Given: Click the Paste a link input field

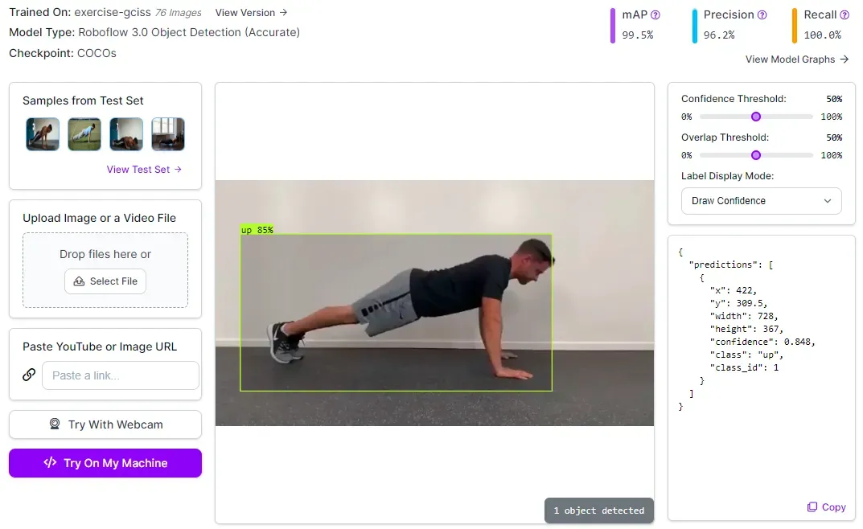Looking at the screenshot, I should pos(121,375).
